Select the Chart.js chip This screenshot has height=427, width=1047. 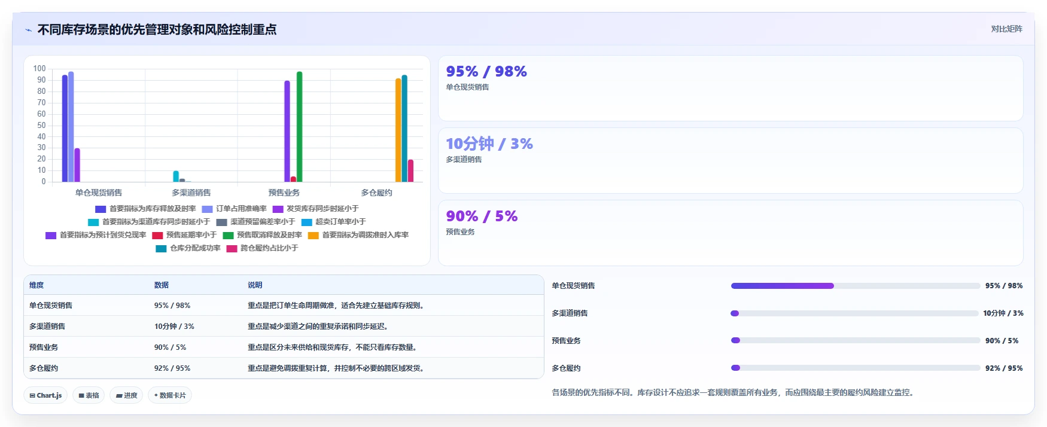pyautogui.click(x=45, y=395)
